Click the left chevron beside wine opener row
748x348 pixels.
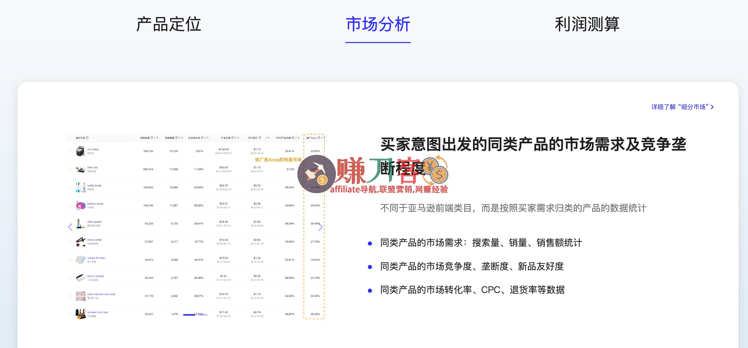(x=70, y=227)
